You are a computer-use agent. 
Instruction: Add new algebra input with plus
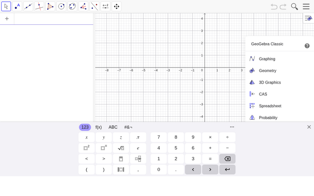[7, 19]
